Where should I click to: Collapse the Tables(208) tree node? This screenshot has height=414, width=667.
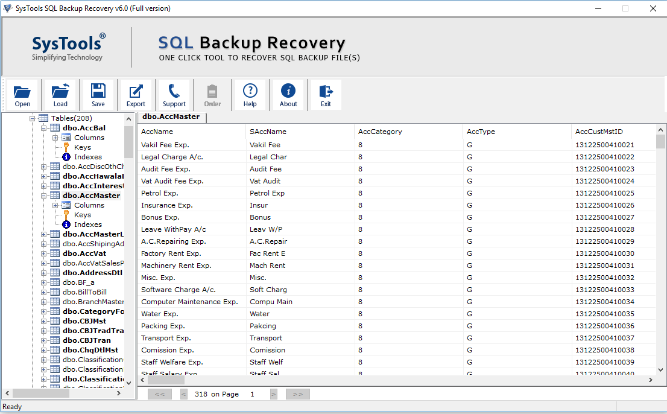click(x=33, y=118)
